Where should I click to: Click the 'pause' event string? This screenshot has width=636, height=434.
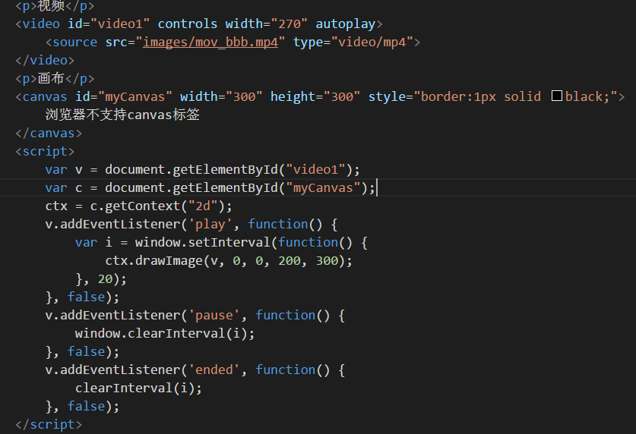pyautogui.click(x=214, y=316)
